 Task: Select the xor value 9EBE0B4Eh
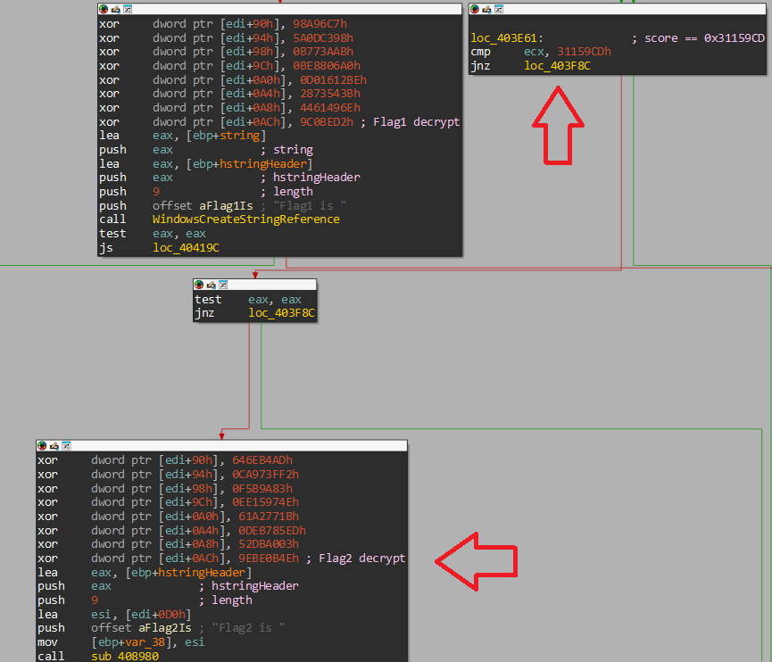(x=269, y=559)
